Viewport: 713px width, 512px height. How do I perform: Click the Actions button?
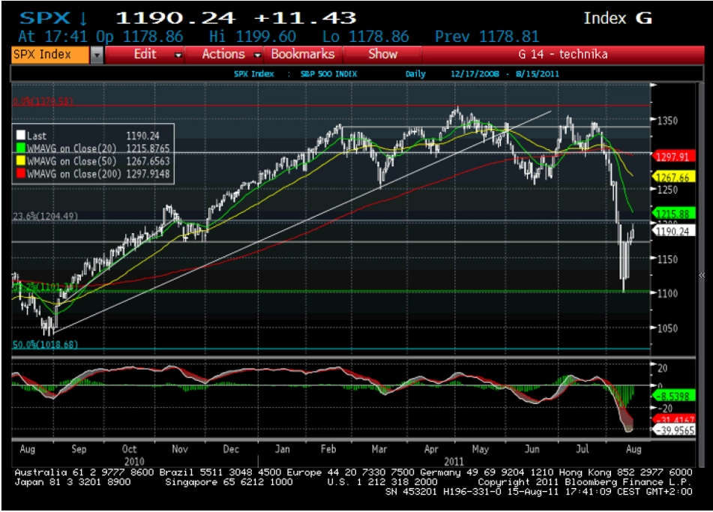click(223, 55)
